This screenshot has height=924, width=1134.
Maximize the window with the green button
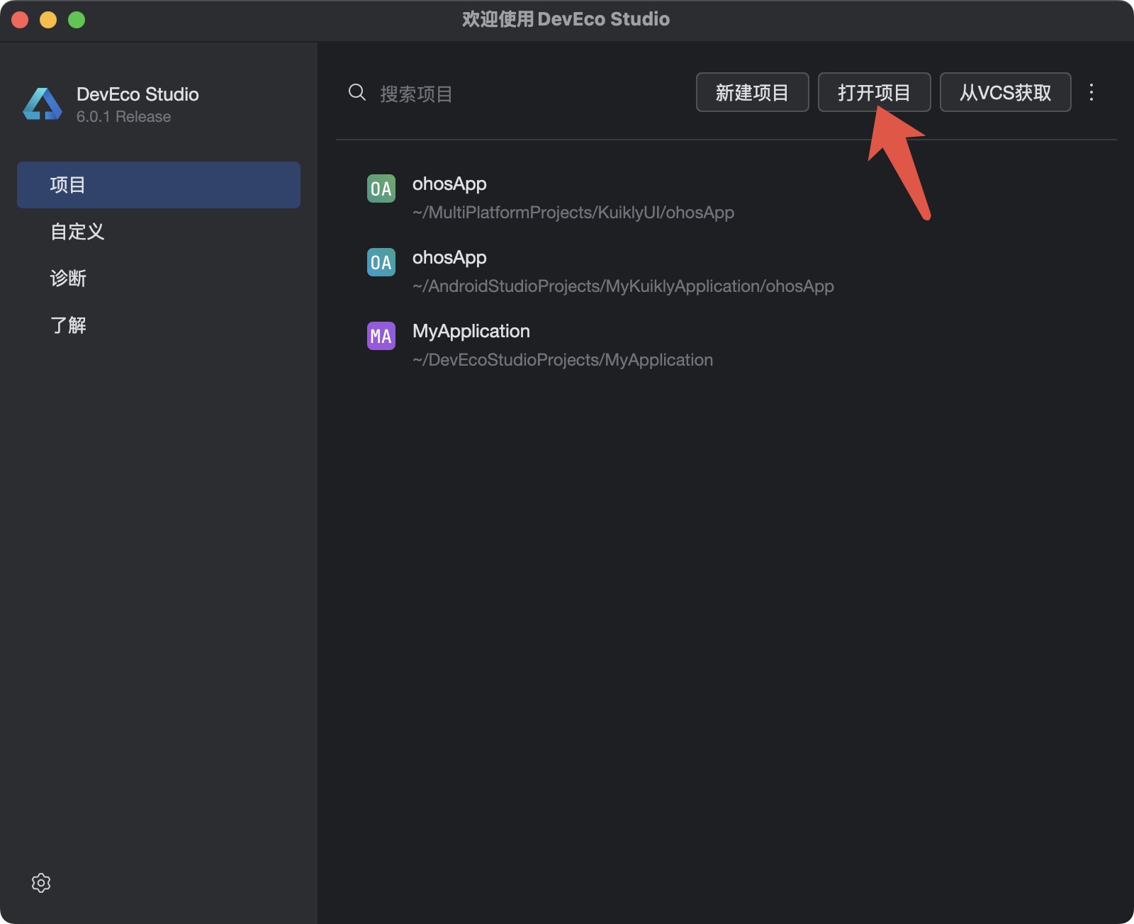coord(77,20)
